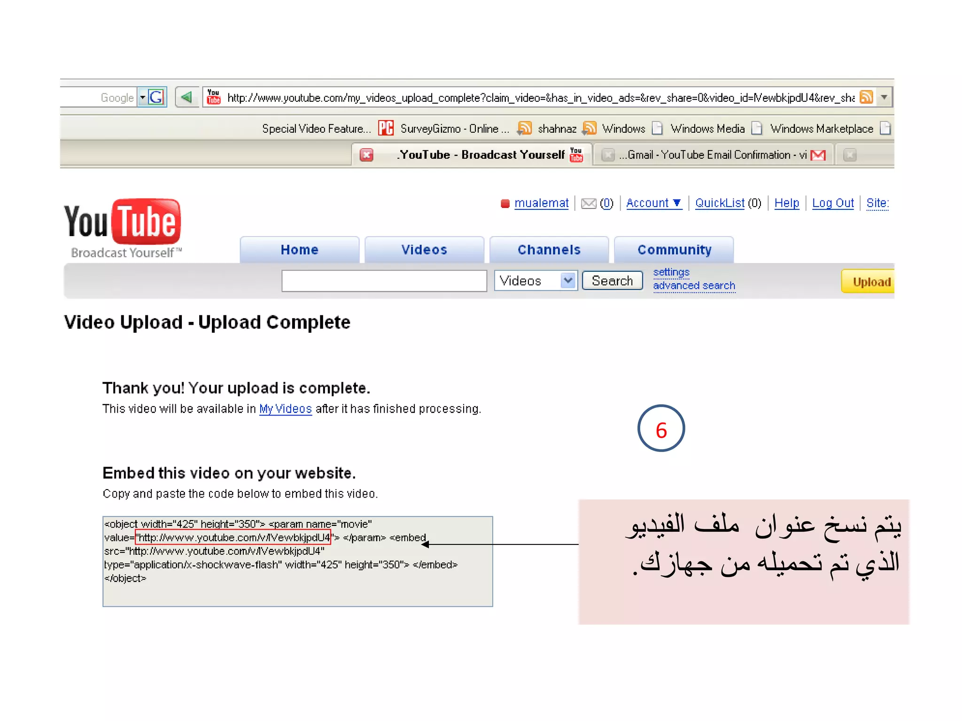Open the My Videos link
962x721 pixels.
coord(286,409)
